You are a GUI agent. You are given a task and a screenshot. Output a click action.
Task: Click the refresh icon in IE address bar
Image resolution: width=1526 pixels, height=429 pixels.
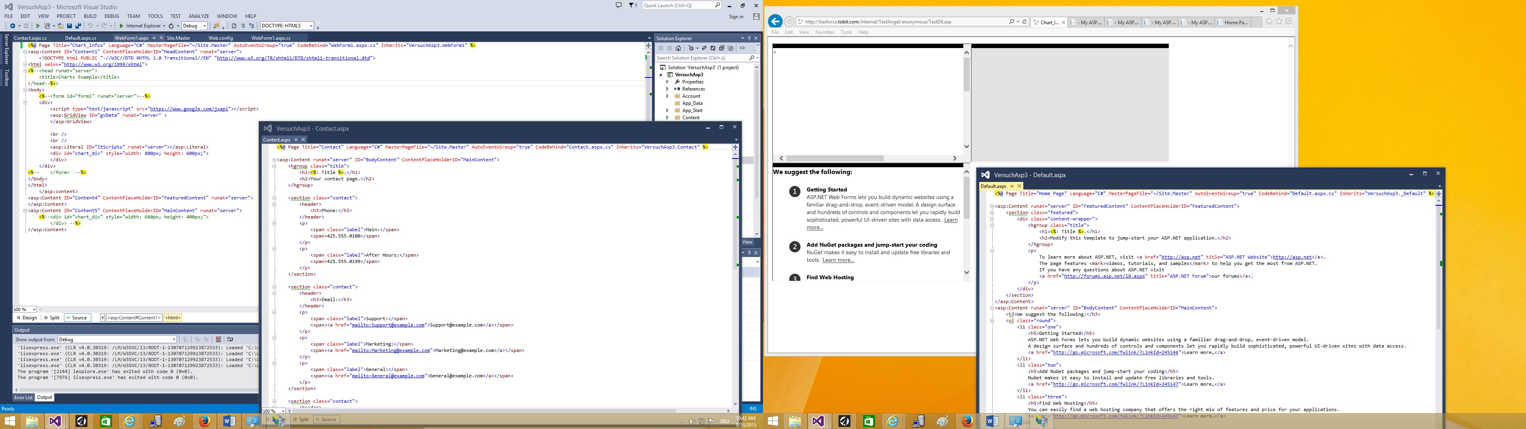coord(1024,22)
